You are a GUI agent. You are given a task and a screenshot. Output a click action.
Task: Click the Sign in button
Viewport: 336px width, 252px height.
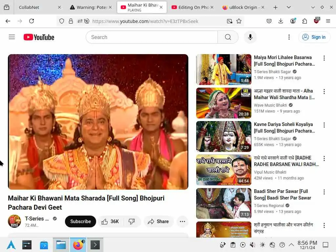314,37
